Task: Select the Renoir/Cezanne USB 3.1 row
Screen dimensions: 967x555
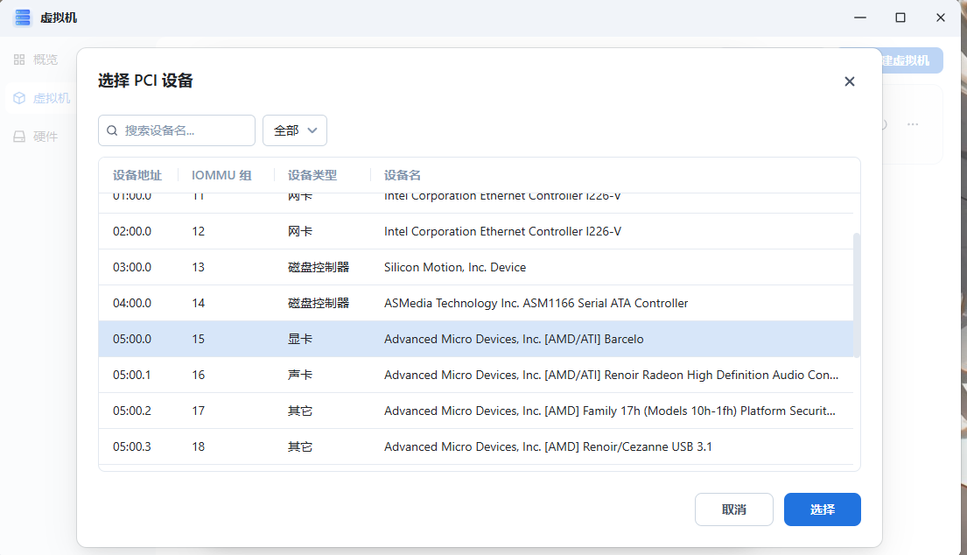Action: (476, 446)
